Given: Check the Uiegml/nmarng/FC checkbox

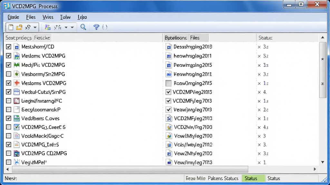Looking at the screenshot, I should [x=8, y=101].
